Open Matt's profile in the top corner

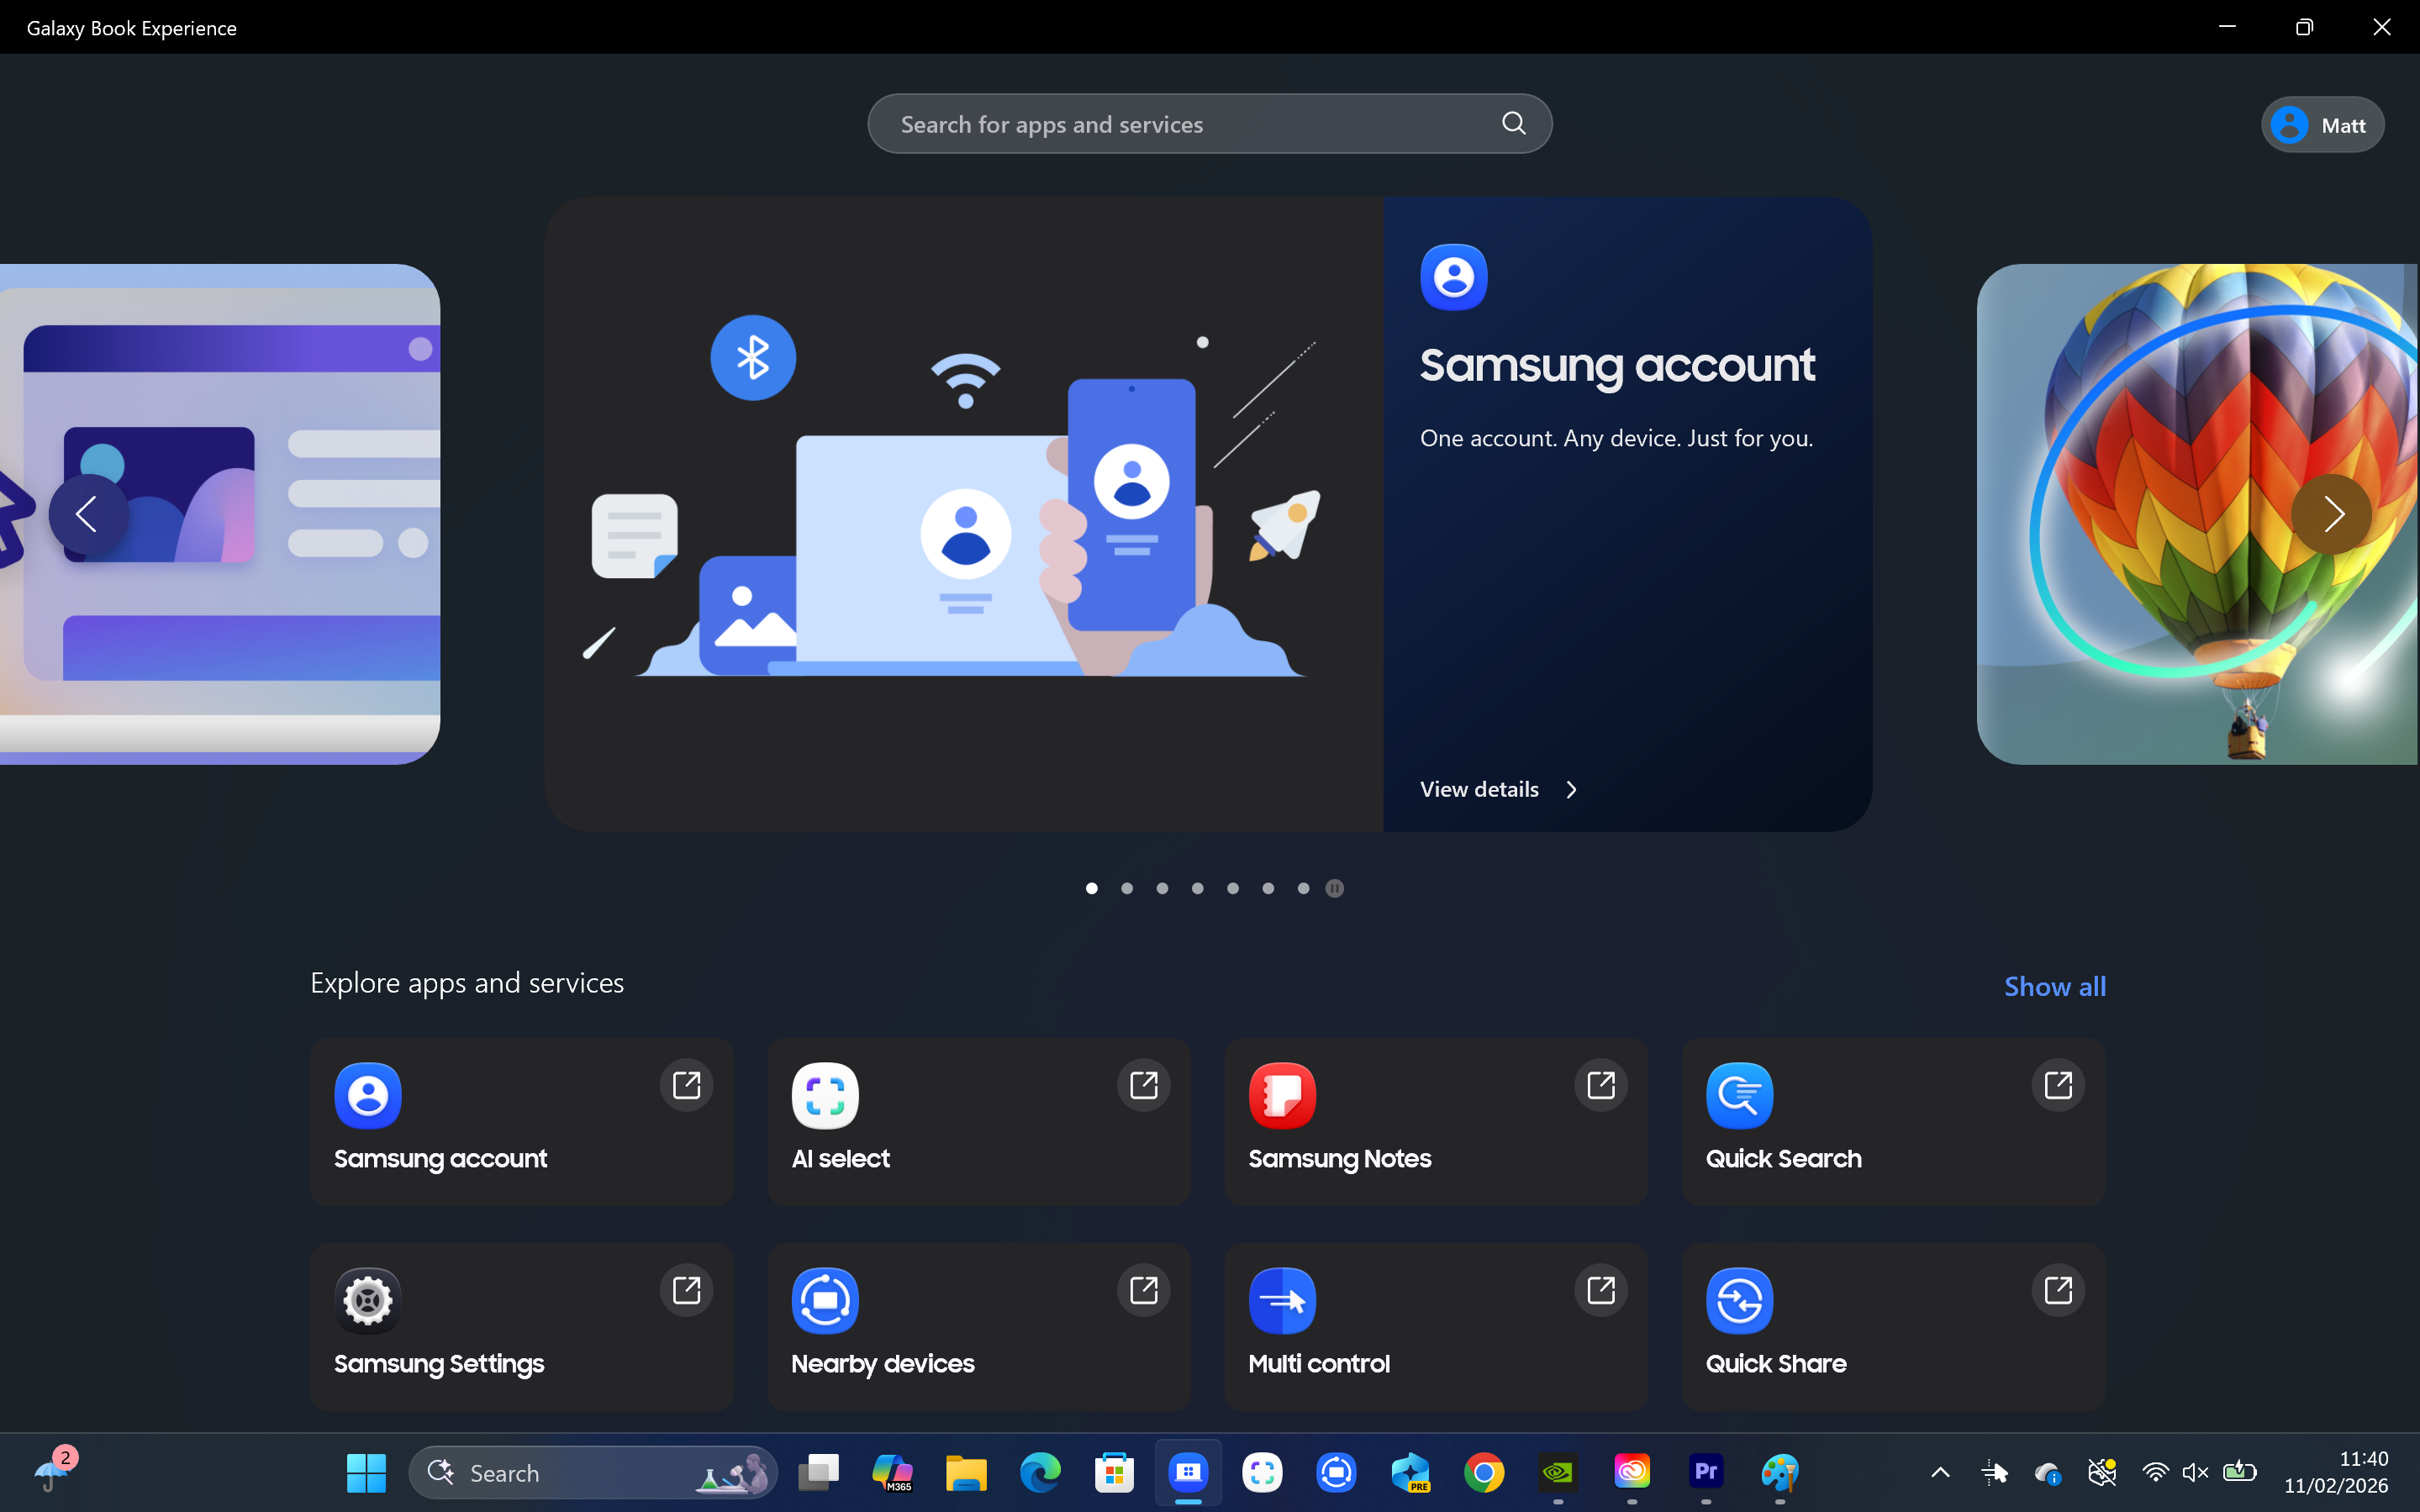(x=2321, y=123)
